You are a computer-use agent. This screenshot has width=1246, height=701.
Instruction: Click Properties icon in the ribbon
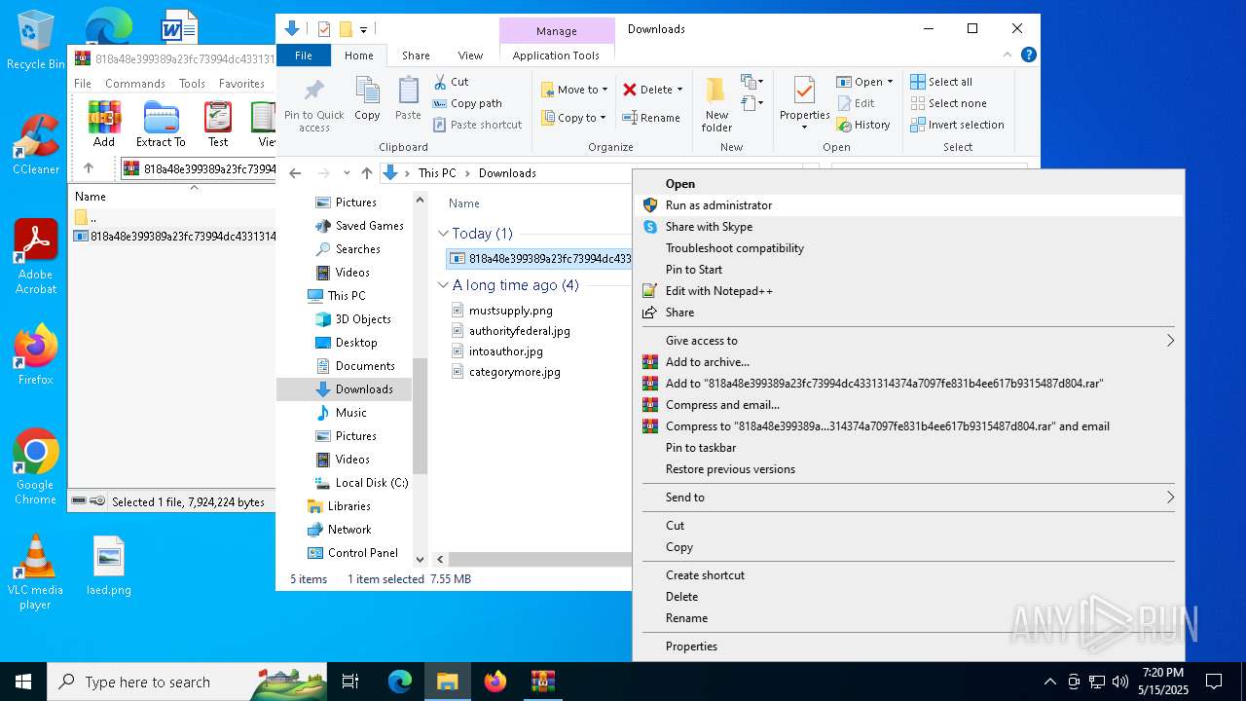coord(804,91)
